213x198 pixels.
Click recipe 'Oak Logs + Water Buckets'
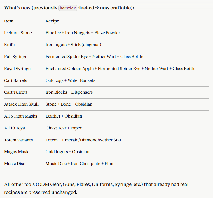(x=70, y=80)
